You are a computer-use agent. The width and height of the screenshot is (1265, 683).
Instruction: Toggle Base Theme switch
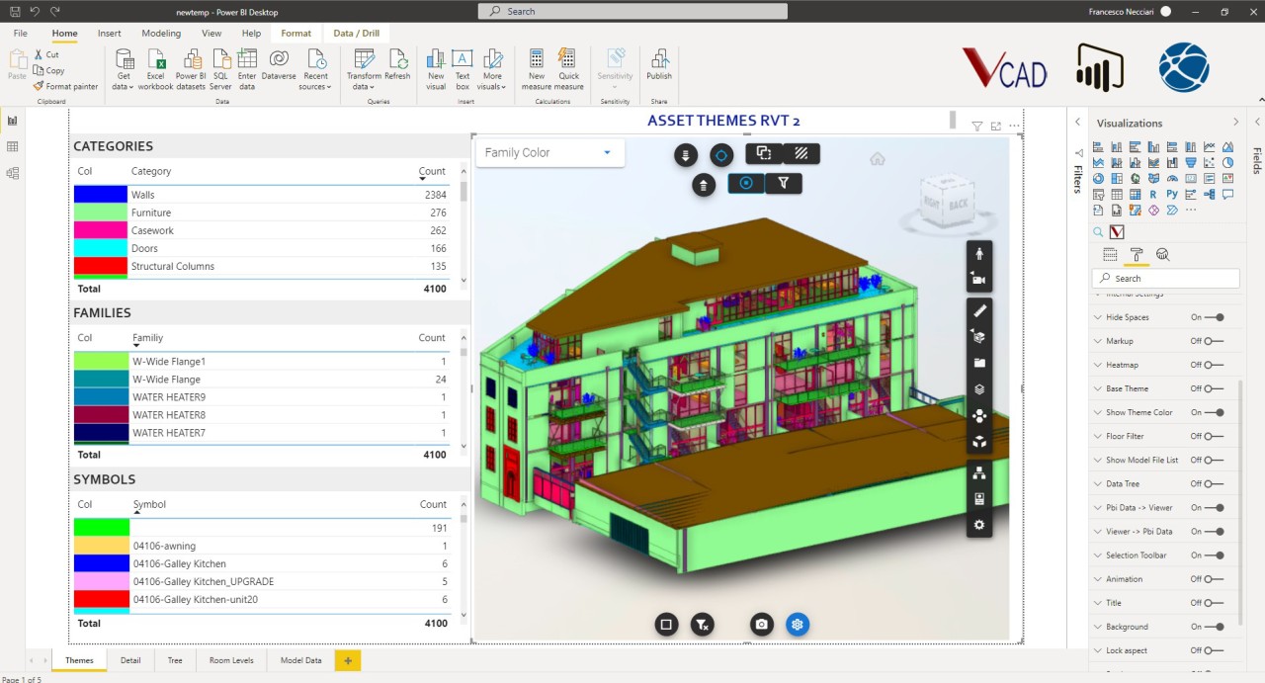(1215, 388)
